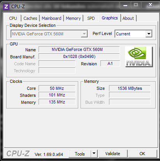Click the Memory clock value 135 MHz
The width and height of the screenshot is (160, 161).
click(57, 102)
